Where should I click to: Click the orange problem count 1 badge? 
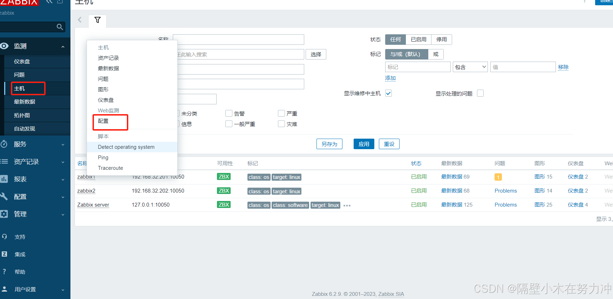tap(498, 177)
